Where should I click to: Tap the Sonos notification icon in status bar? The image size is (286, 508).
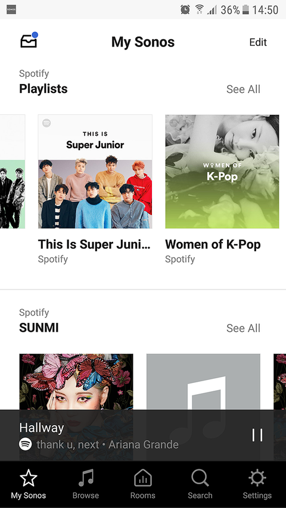(11, 10)
